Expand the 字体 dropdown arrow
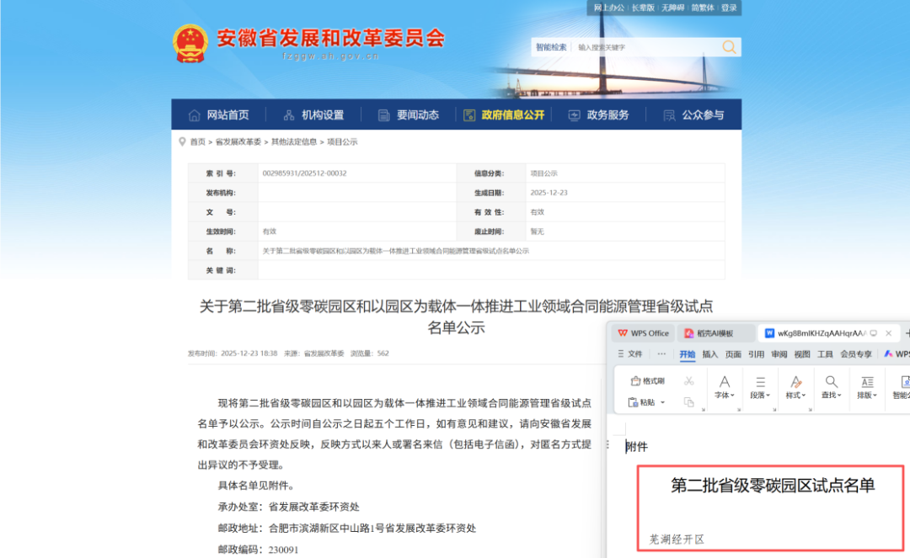This screenshot has width=910, height=558. tap(732, 393)
